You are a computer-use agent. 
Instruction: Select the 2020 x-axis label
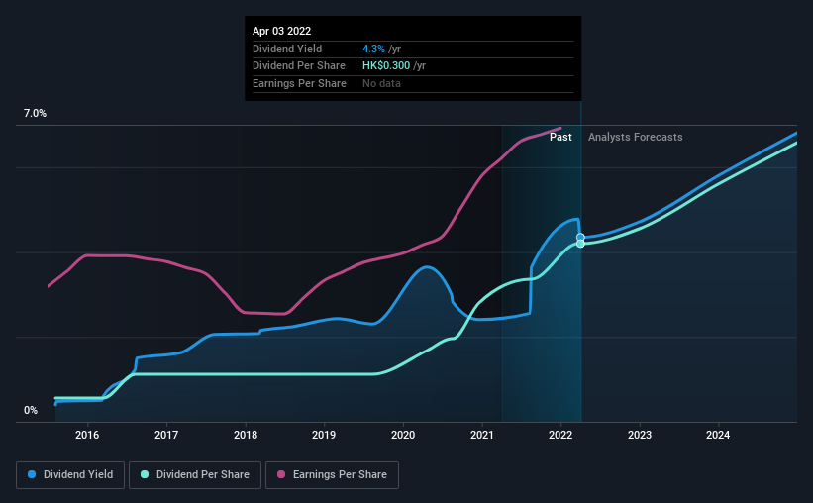403,435
